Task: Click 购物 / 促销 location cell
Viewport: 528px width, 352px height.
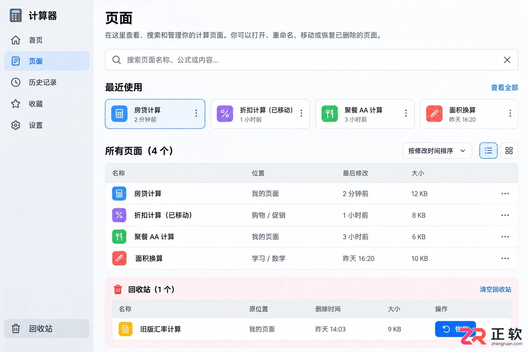Action: pyautogui.click(x=268, y=215)
